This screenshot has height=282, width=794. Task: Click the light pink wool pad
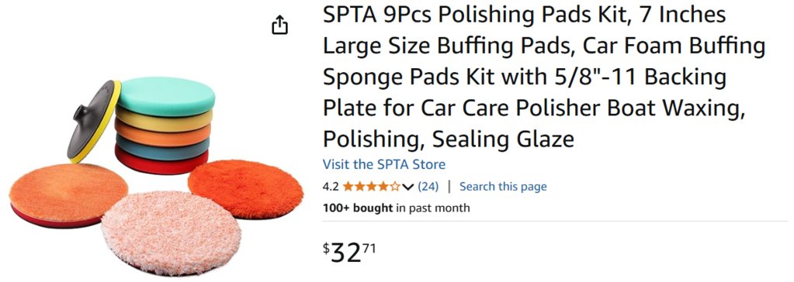click(171, 233)
